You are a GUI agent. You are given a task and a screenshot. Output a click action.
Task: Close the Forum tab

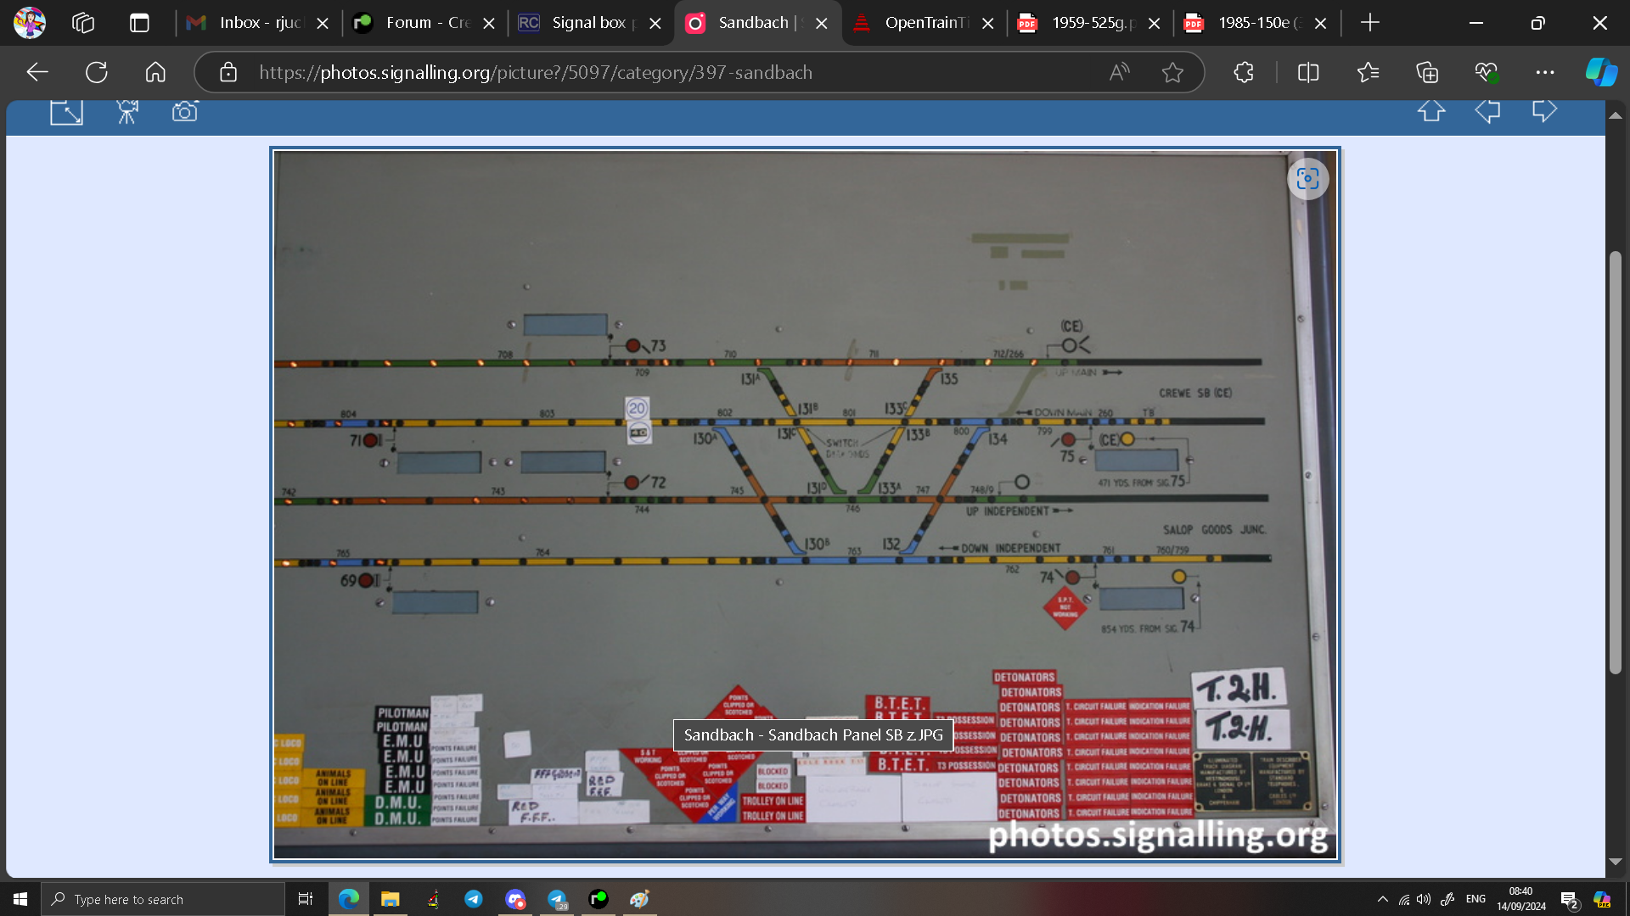point(489,24)
